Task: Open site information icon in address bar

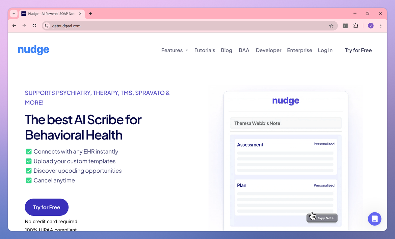Action: coord(46,26)
